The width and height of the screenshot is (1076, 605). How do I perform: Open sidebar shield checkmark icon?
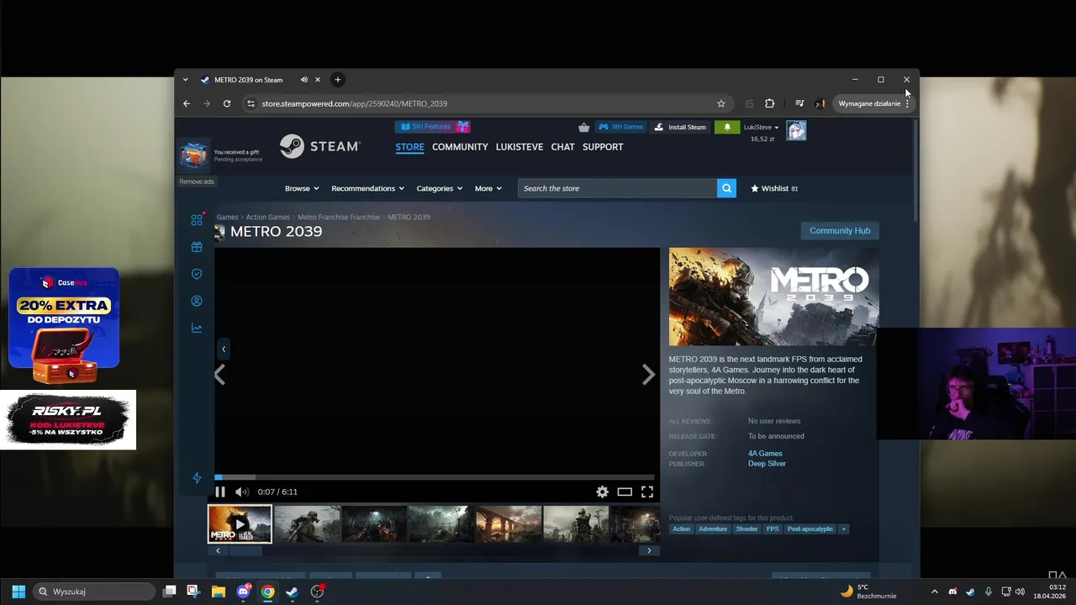click(x=197, y=274)
